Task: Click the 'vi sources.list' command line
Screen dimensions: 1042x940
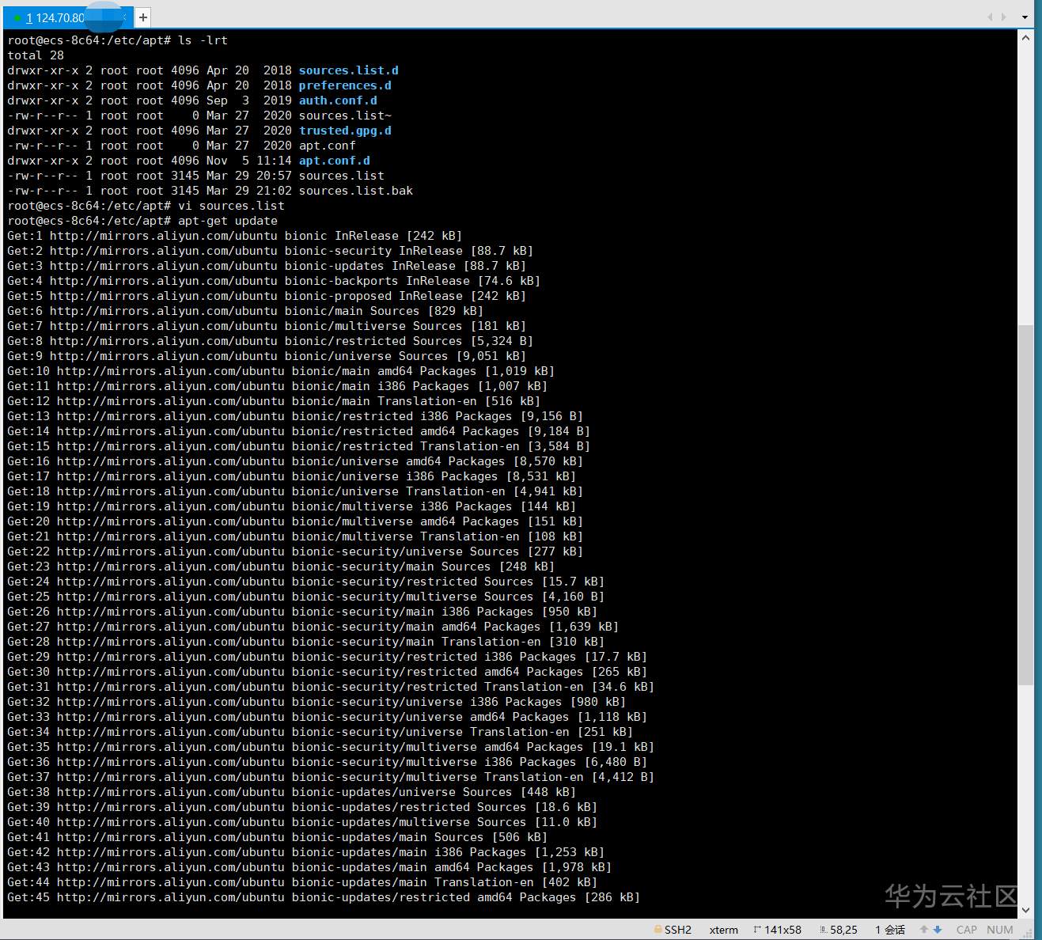Action: click(145, 206)
